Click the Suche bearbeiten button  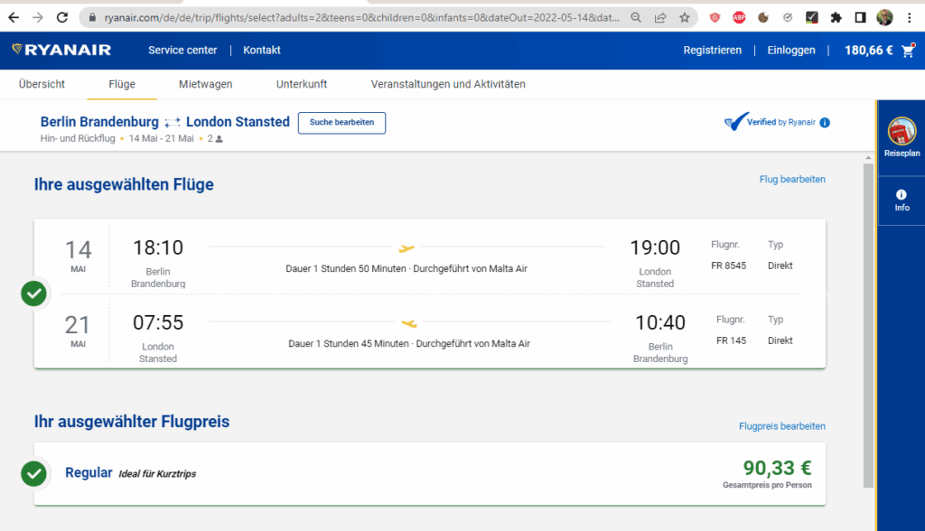click(341, 123)
